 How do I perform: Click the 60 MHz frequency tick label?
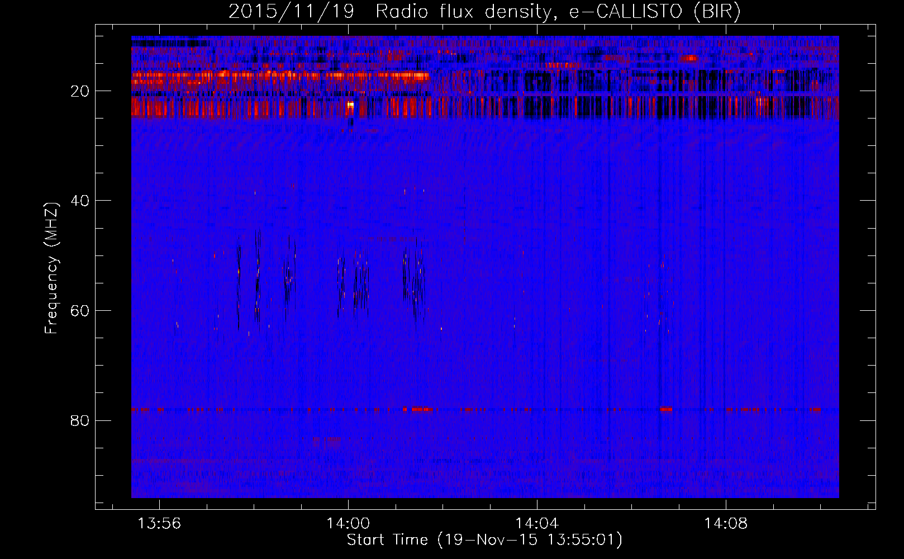[x=80, y=311]
